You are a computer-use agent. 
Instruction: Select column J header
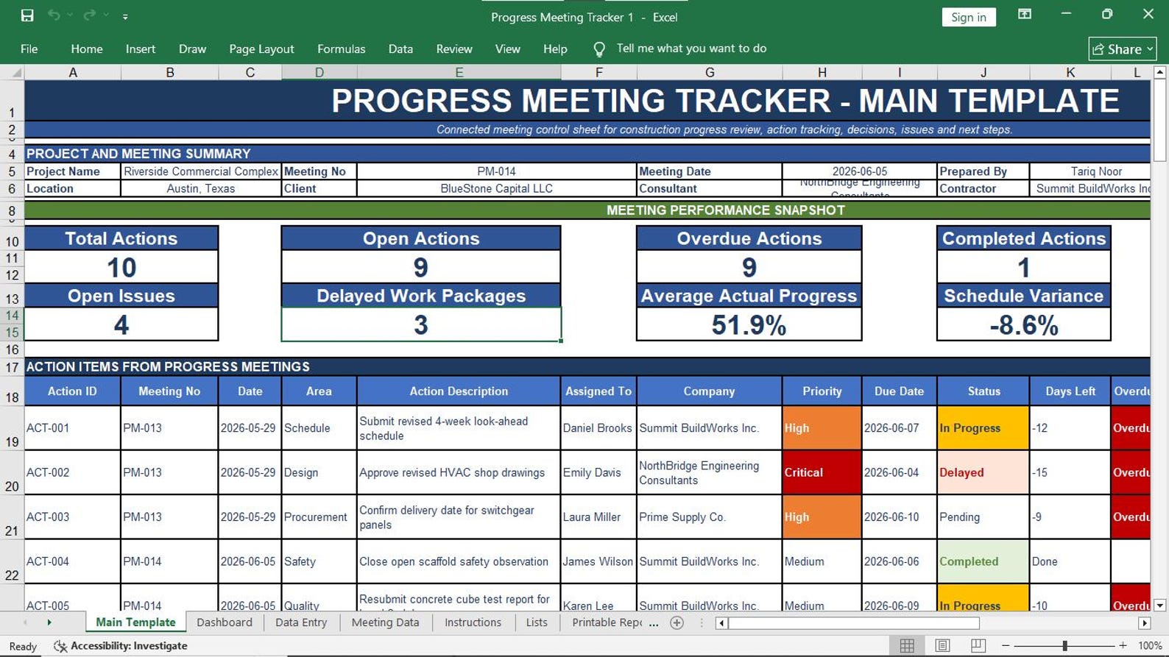click(x=983, y=72)
